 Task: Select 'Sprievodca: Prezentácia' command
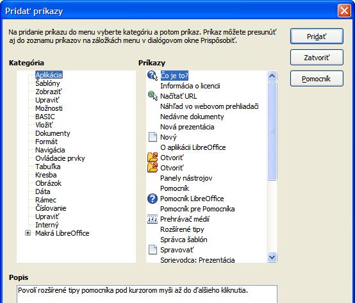pos(197,260)
